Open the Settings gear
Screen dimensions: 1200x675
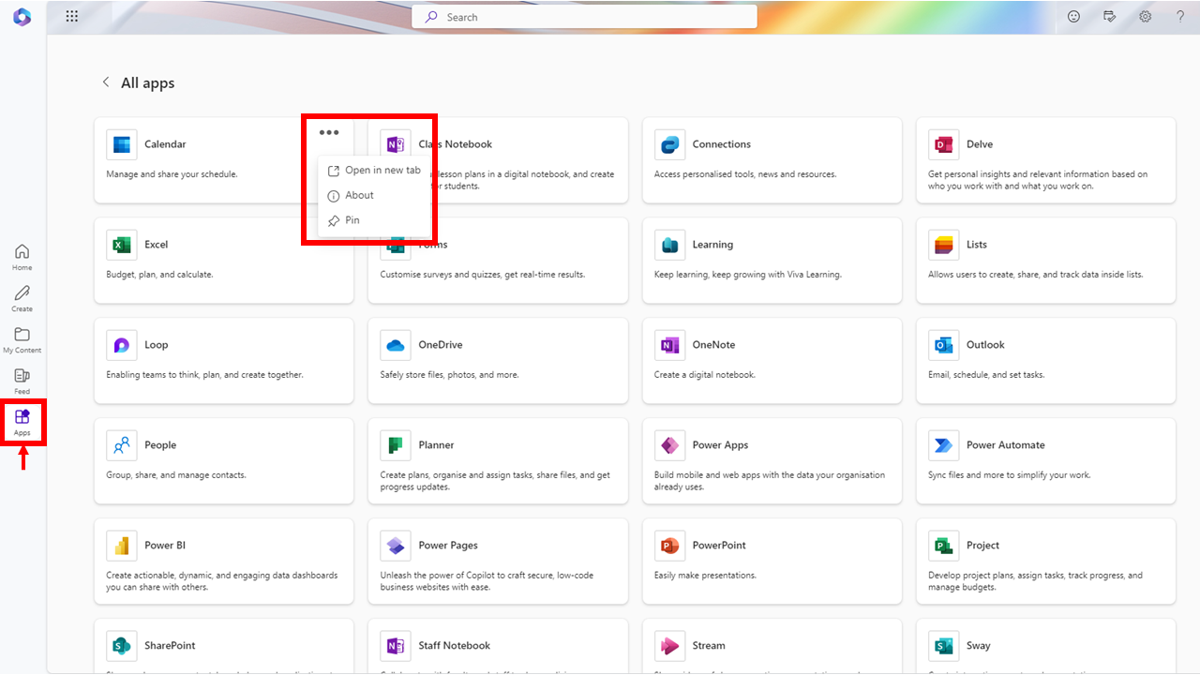1145,16
